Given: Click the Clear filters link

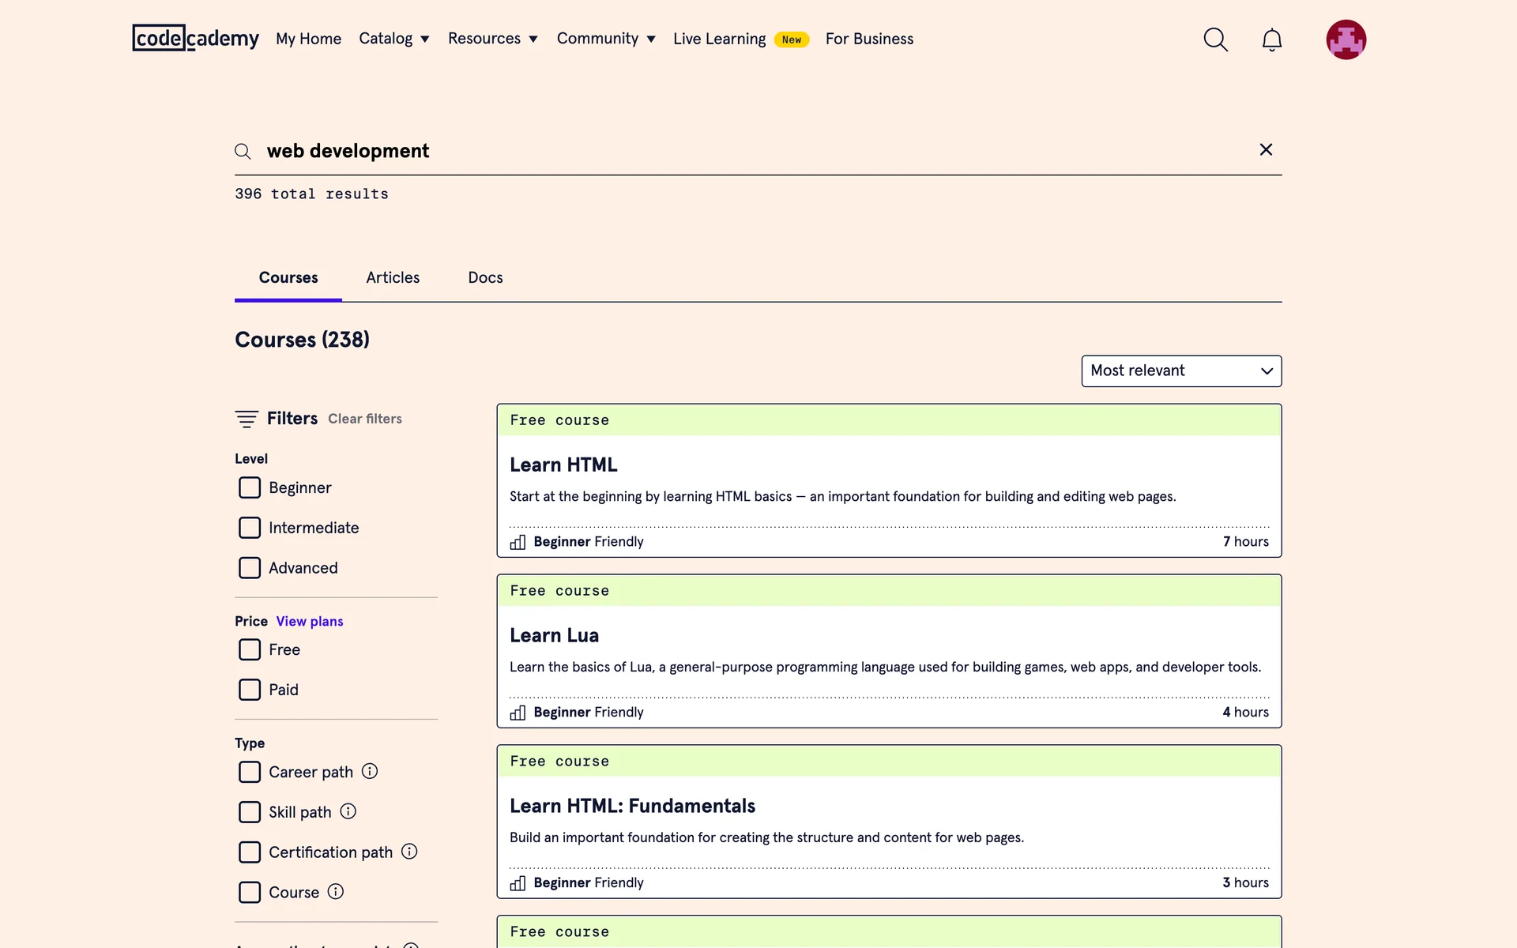Looking at the screenshot, I should 365,419.
